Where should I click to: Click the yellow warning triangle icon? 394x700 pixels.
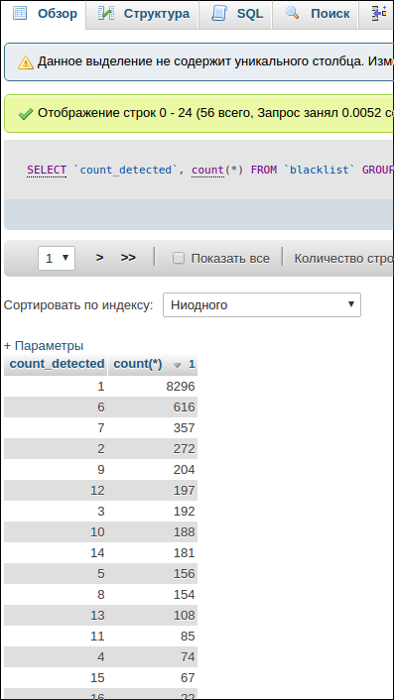26,62
